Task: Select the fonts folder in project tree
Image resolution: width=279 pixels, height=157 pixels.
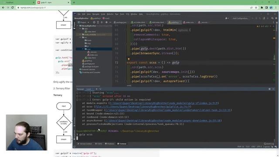Action: 88,41
